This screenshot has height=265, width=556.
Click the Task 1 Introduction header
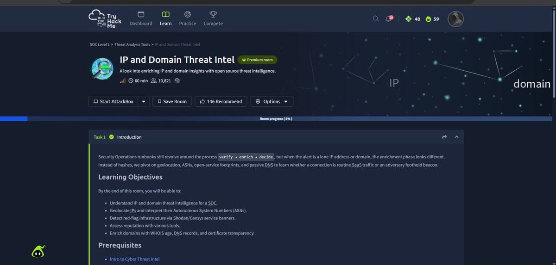point(276,137)
